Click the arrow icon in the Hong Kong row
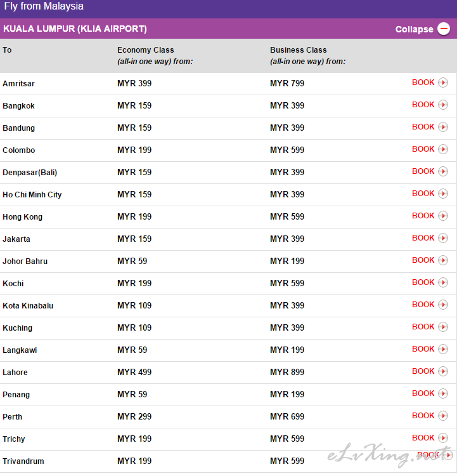The image size is (457, 476). click(x=443, y=216)
